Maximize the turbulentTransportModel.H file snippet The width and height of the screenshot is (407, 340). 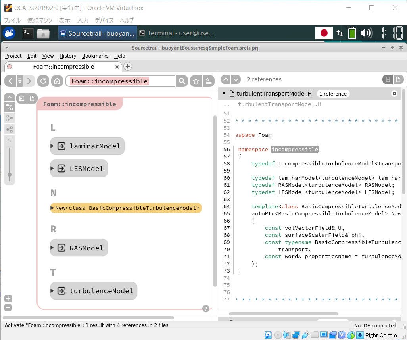coord(394,94)
